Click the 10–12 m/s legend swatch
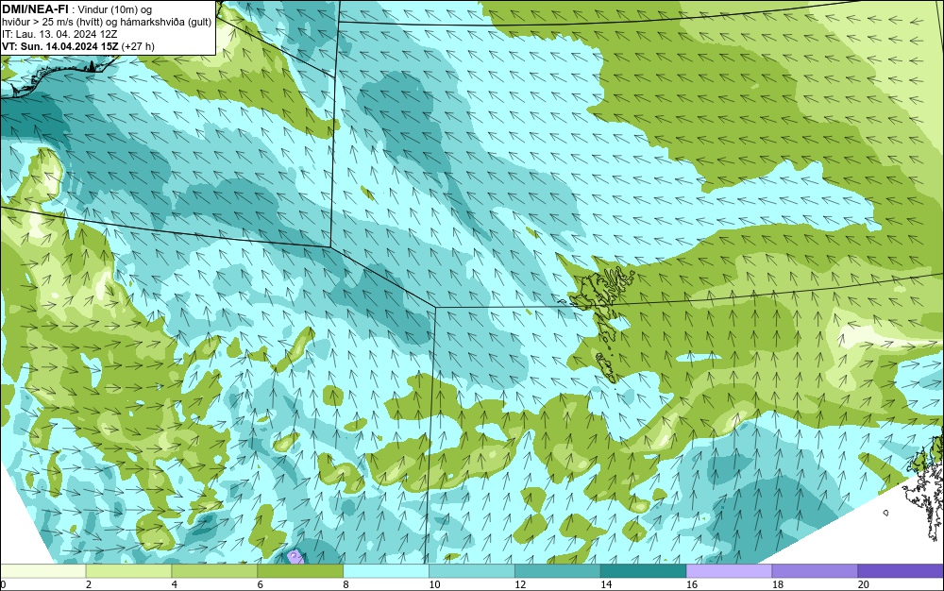The image size is (944, 591). coord(472,570)
